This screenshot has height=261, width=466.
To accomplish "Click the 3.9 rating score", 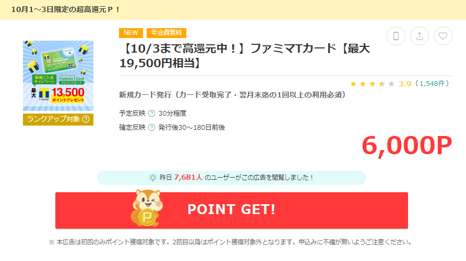I will click(404, 84).
